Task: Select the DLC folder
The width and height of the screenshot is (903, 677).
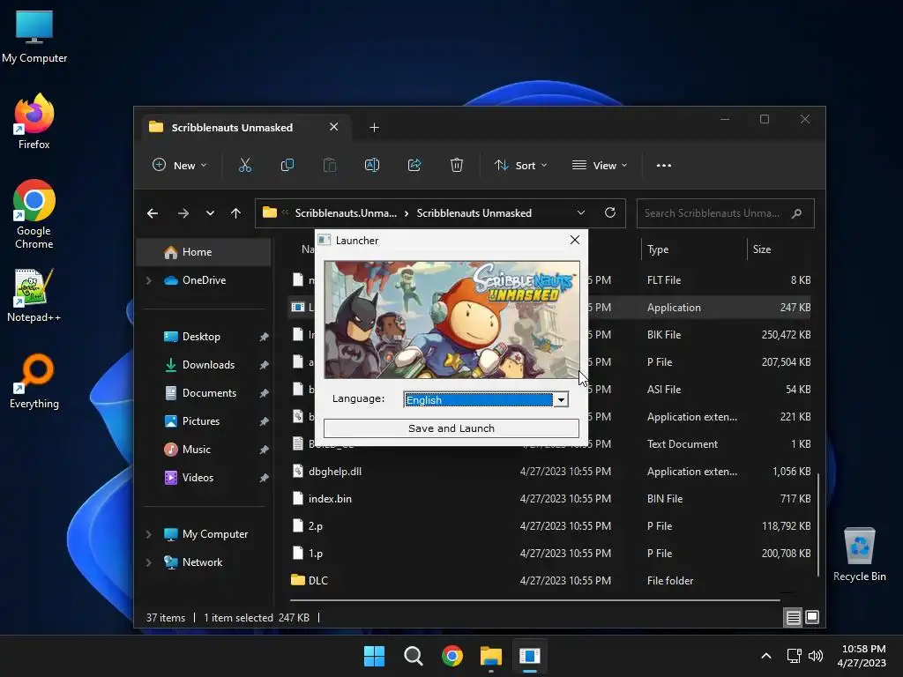Action: point(550,580)
